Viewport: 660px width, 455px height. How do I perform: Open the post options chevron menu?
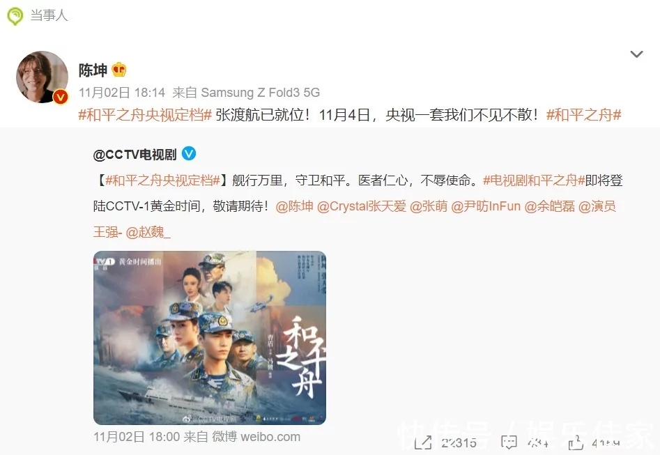pyautogui.click(x=636, y=54)
